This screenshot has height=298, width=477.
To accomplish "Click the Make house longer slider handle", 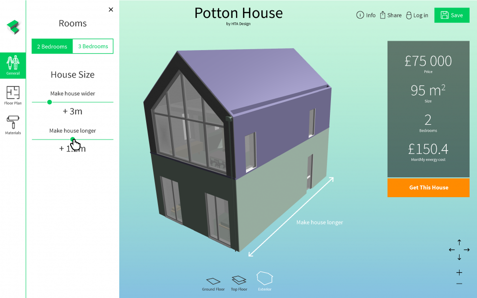I will coord(73,140).
